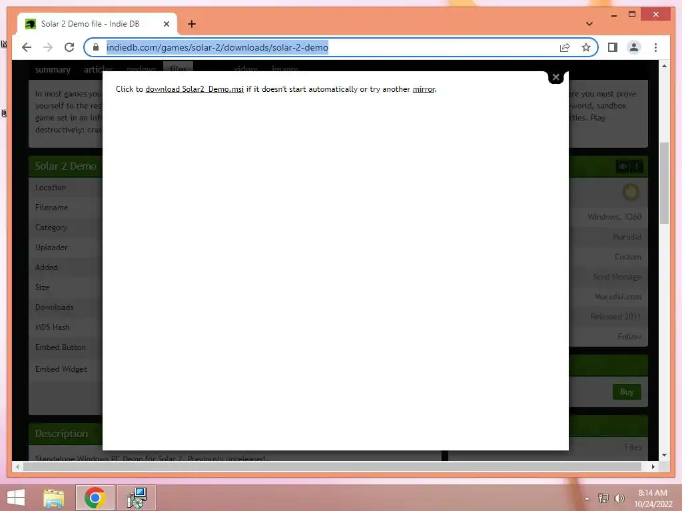682x511 pixels.
Task: Click the Files link in sidebar
Action: coord(633,447)
